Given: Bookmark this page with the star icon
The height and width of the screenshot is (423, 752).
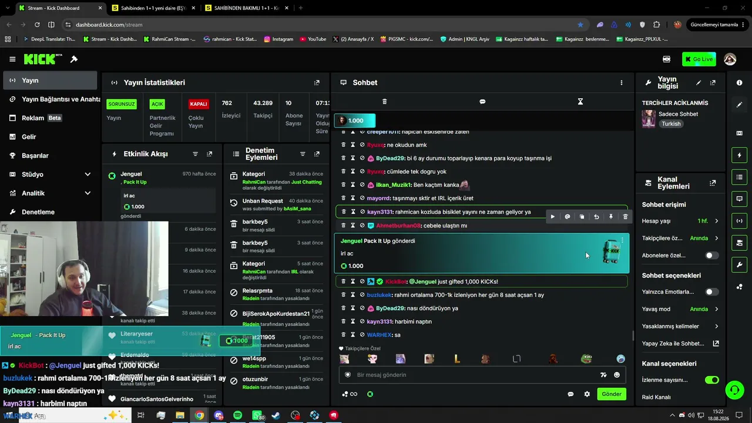Looking at the screenshot, I should [580, 25].
